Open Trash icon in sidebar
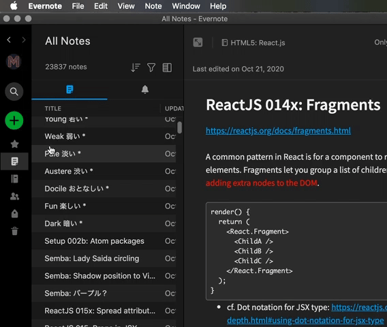 [x=14, y=231]
